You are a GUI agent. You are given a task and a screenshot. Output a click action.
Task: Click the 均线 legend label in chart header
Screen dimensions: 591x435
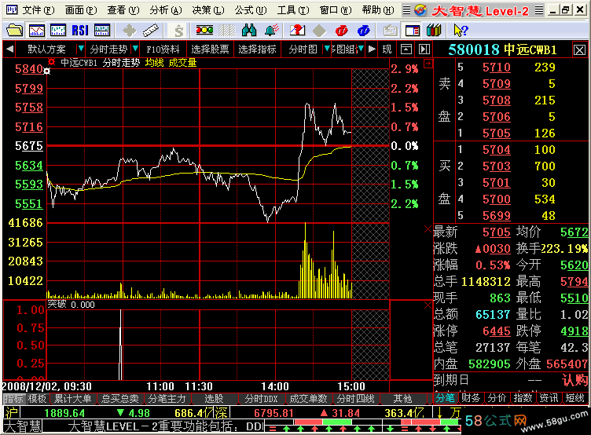(x=154, y=63)
